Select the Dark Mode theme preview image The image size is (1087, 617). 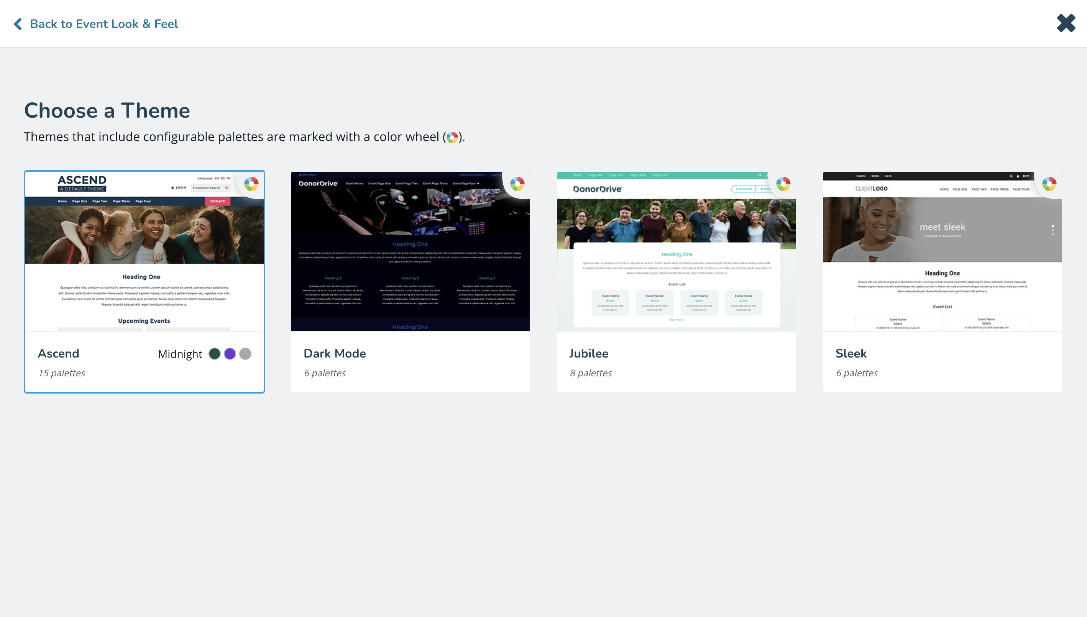[410, 251]
